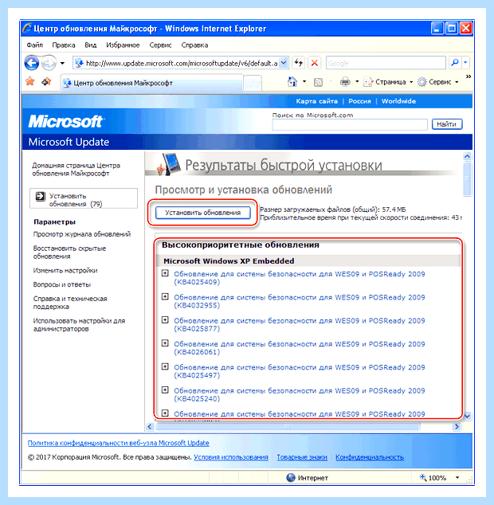
Task: Open Восстановить скрытые обновления
Action: pyautogui.click(x=69, y=252)
